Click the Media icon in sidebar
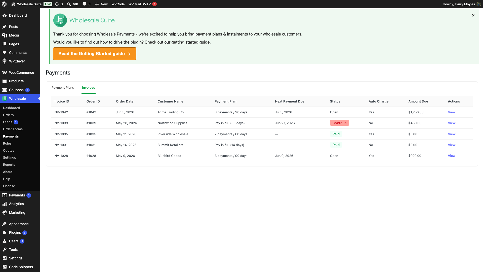 pyautogui.click(x=5, y=35)
